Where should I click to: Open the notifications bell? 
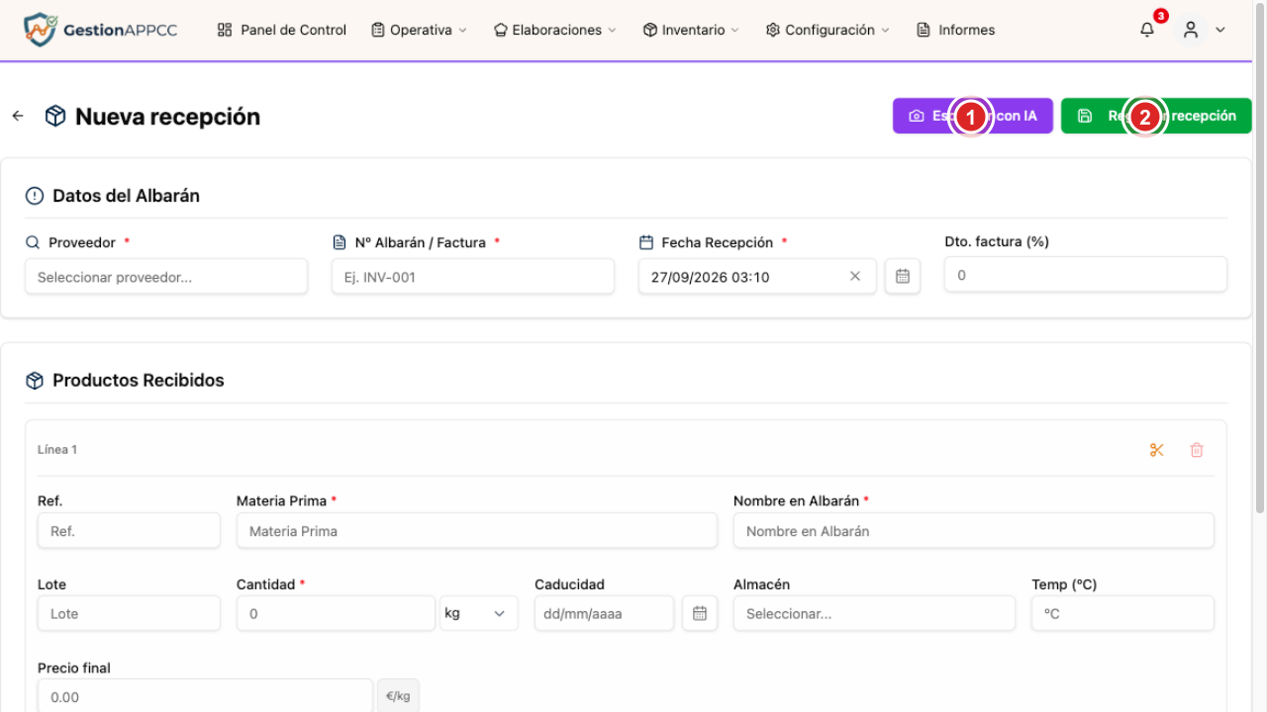tap(1147, 30)
